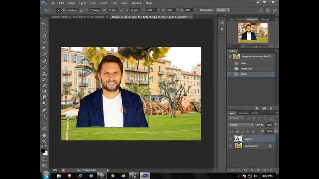The height and width of the screenshot is (179, 319).
Task: Switch to the Channels tab
Action: click(243, 113)
